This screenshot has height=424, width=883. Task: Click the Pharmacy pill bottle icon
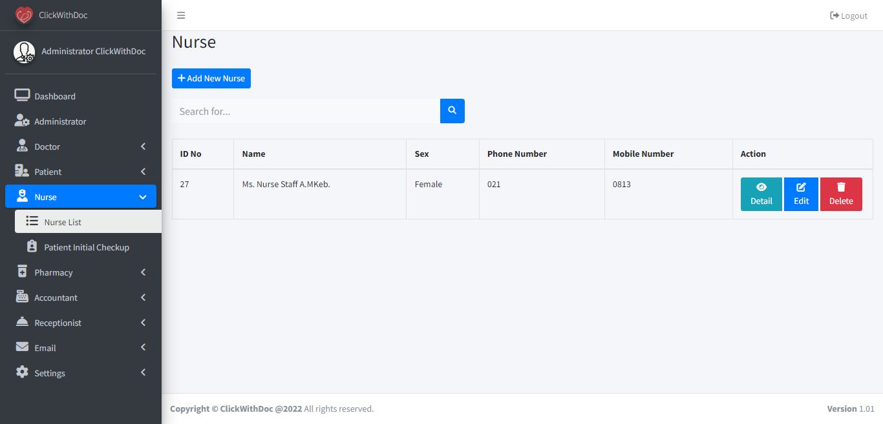pos(22,272)
